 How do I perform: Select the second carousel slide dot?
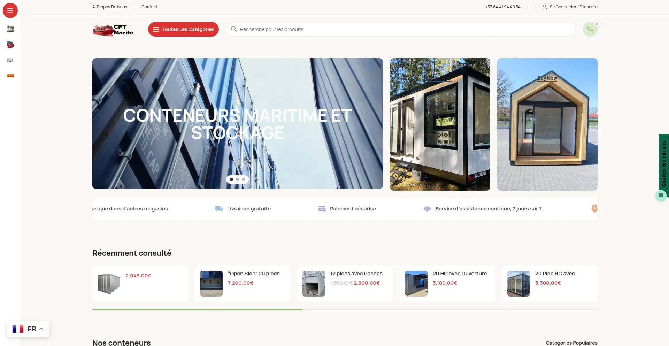click(x=238, y=179)
